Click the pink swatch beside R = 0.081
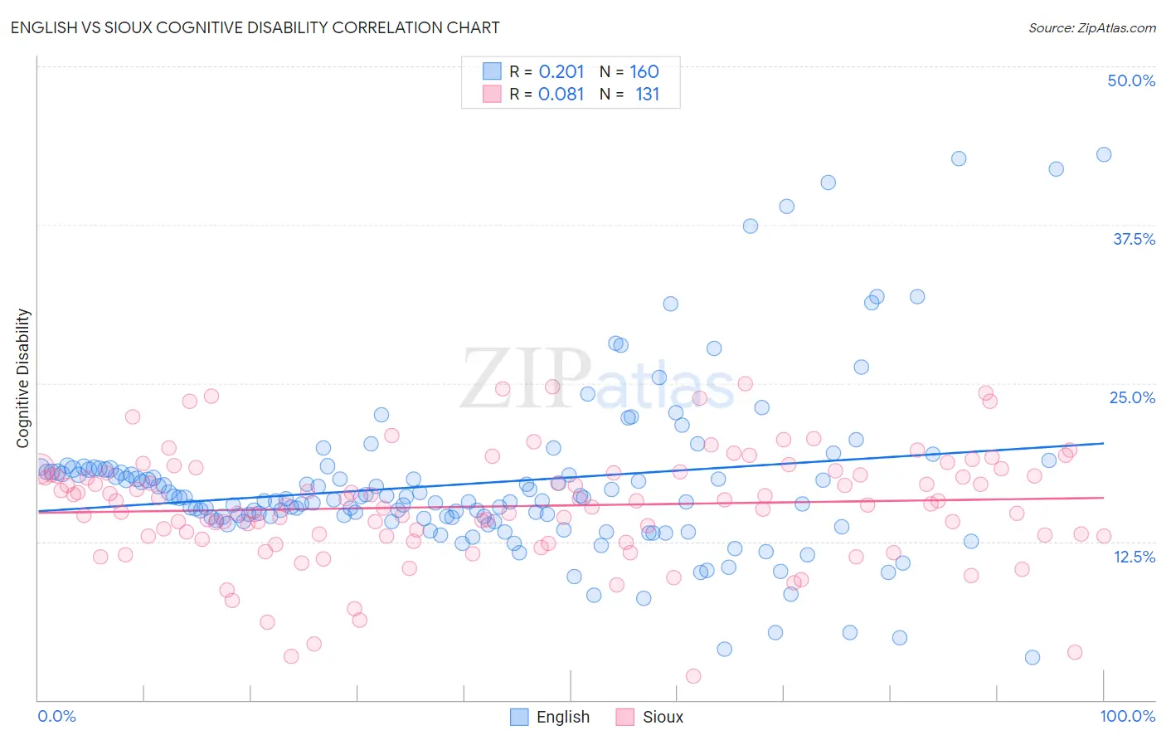The image size is (1166, 740). click(493, 94)
